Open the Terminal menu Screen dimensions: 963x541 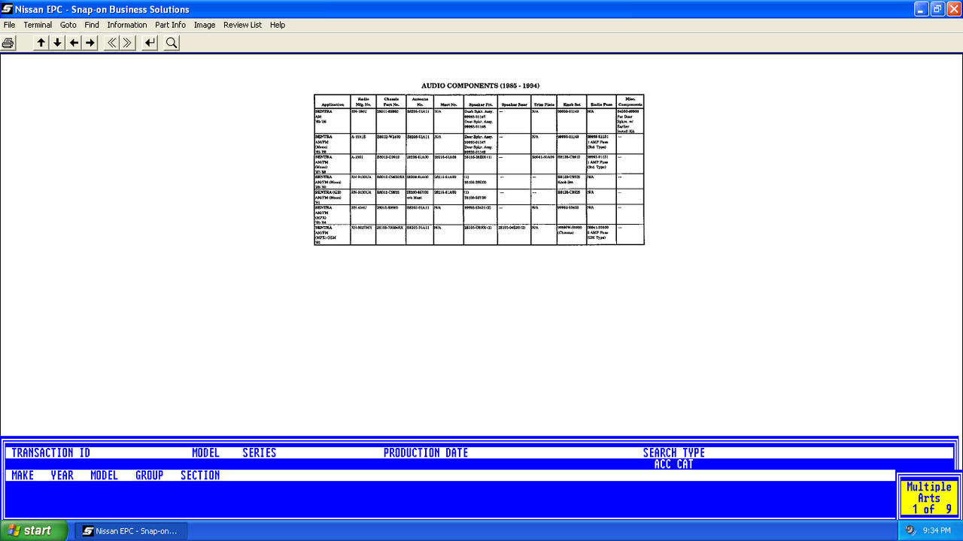pyautogui.click(x=38, y=25)
